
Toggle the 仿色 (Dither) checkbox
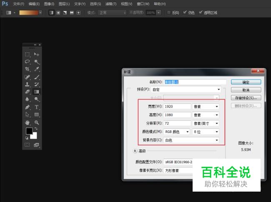[x=184, y=12]
